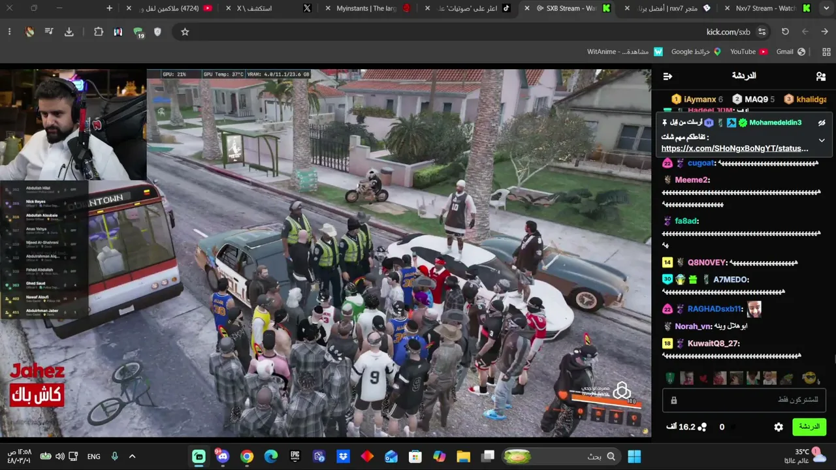
Task: Bookmark this page with star icon
Action: click(185, 31)
